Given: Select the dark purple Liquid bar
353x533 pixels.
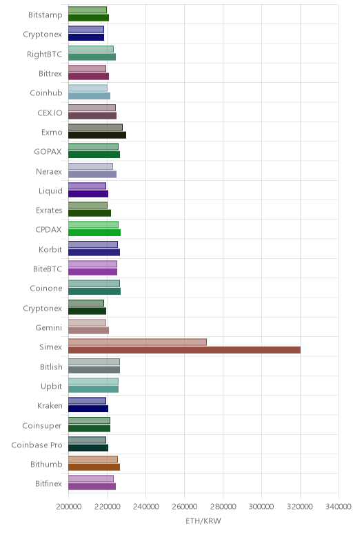Looking at the screenshot, I should point(88,193).
